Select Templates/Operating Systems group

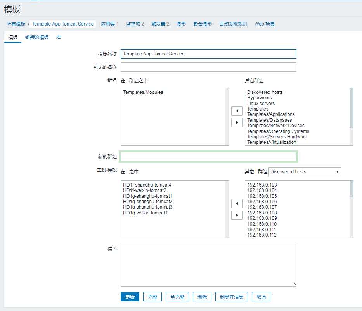coord(278,131)
